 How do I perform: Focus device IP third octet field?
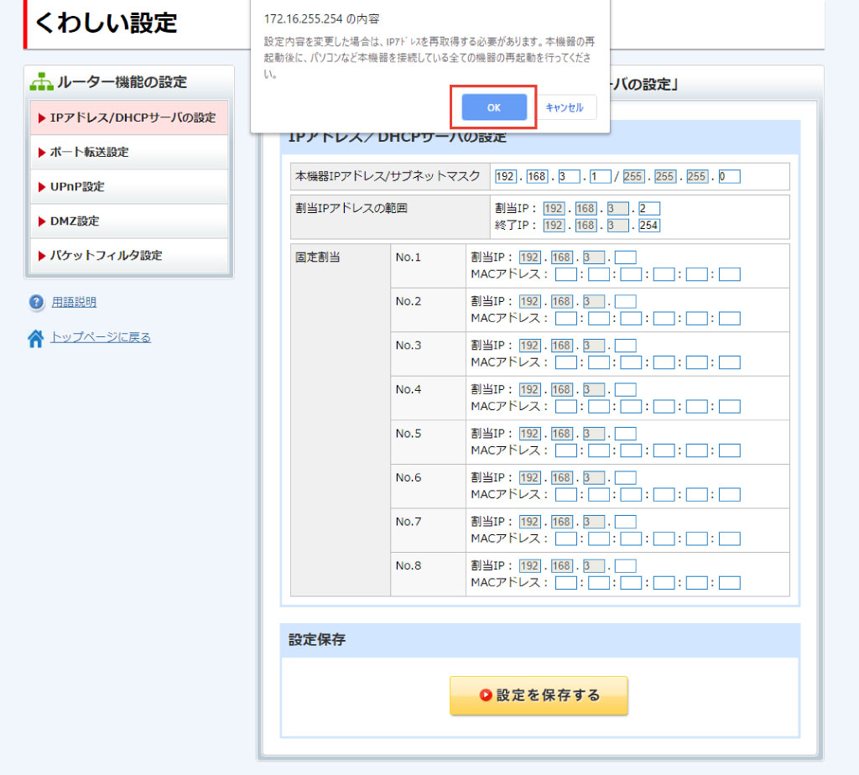click(x=569, y=176)
